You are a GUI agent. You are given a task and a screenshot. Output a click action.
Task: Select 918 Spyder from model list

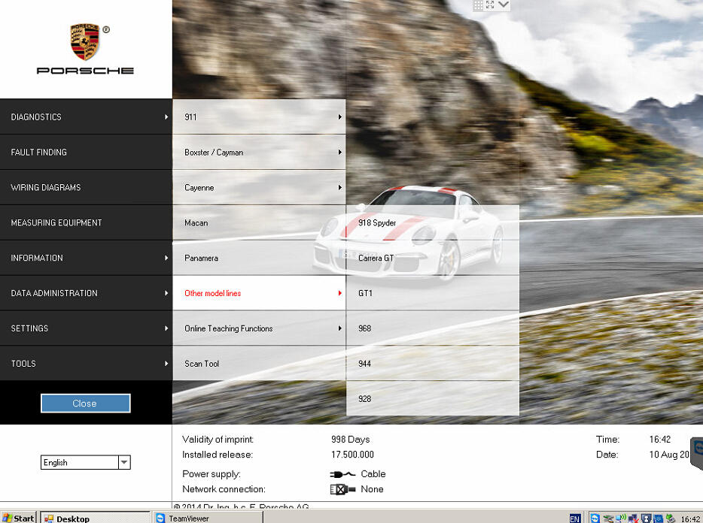pyautogui.click(x=432, y=223)
